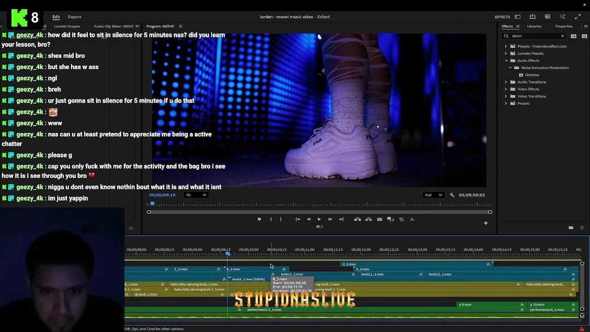Open the Full playback resolution dropdown
The width and height of the screenshot is (590, 332).
point(433,195)
